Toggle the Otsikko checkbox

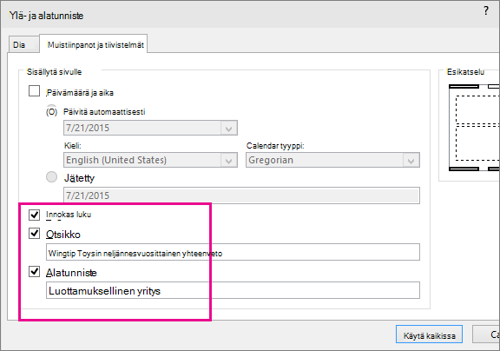click(34, 234)
